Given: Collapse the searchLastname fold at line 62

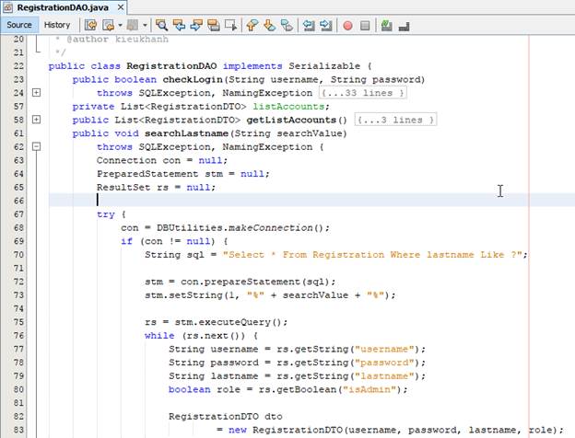Looking at the screenshot, I should point(36,146).
